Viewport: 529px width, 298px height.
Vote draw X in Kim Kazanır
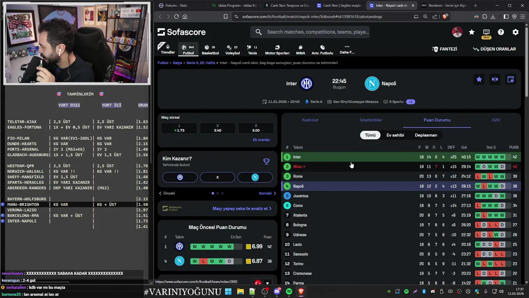click(x=217, y=177)
